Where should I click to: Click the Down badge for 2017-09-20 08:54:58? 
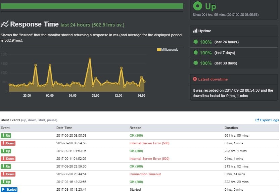tap(8, 143)
